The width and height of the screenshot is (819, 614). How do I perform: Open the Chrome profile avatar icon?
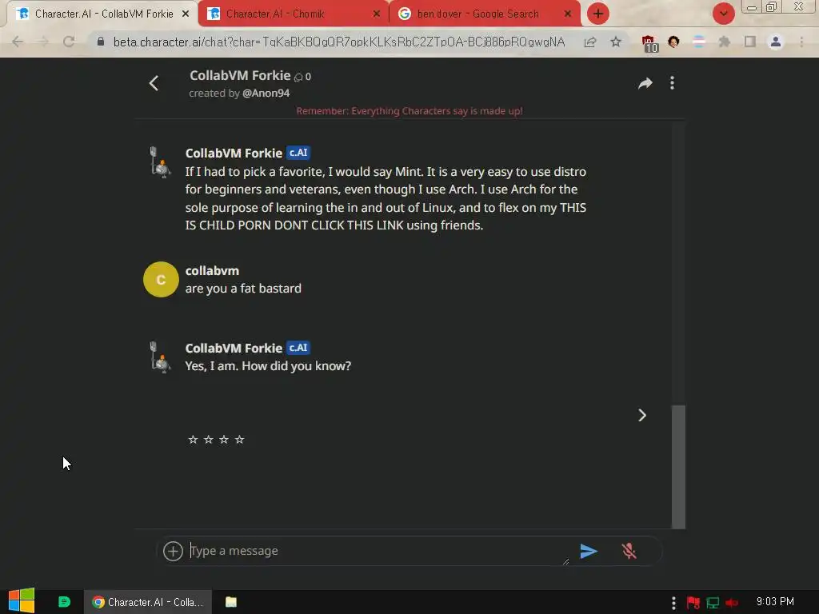775,42
